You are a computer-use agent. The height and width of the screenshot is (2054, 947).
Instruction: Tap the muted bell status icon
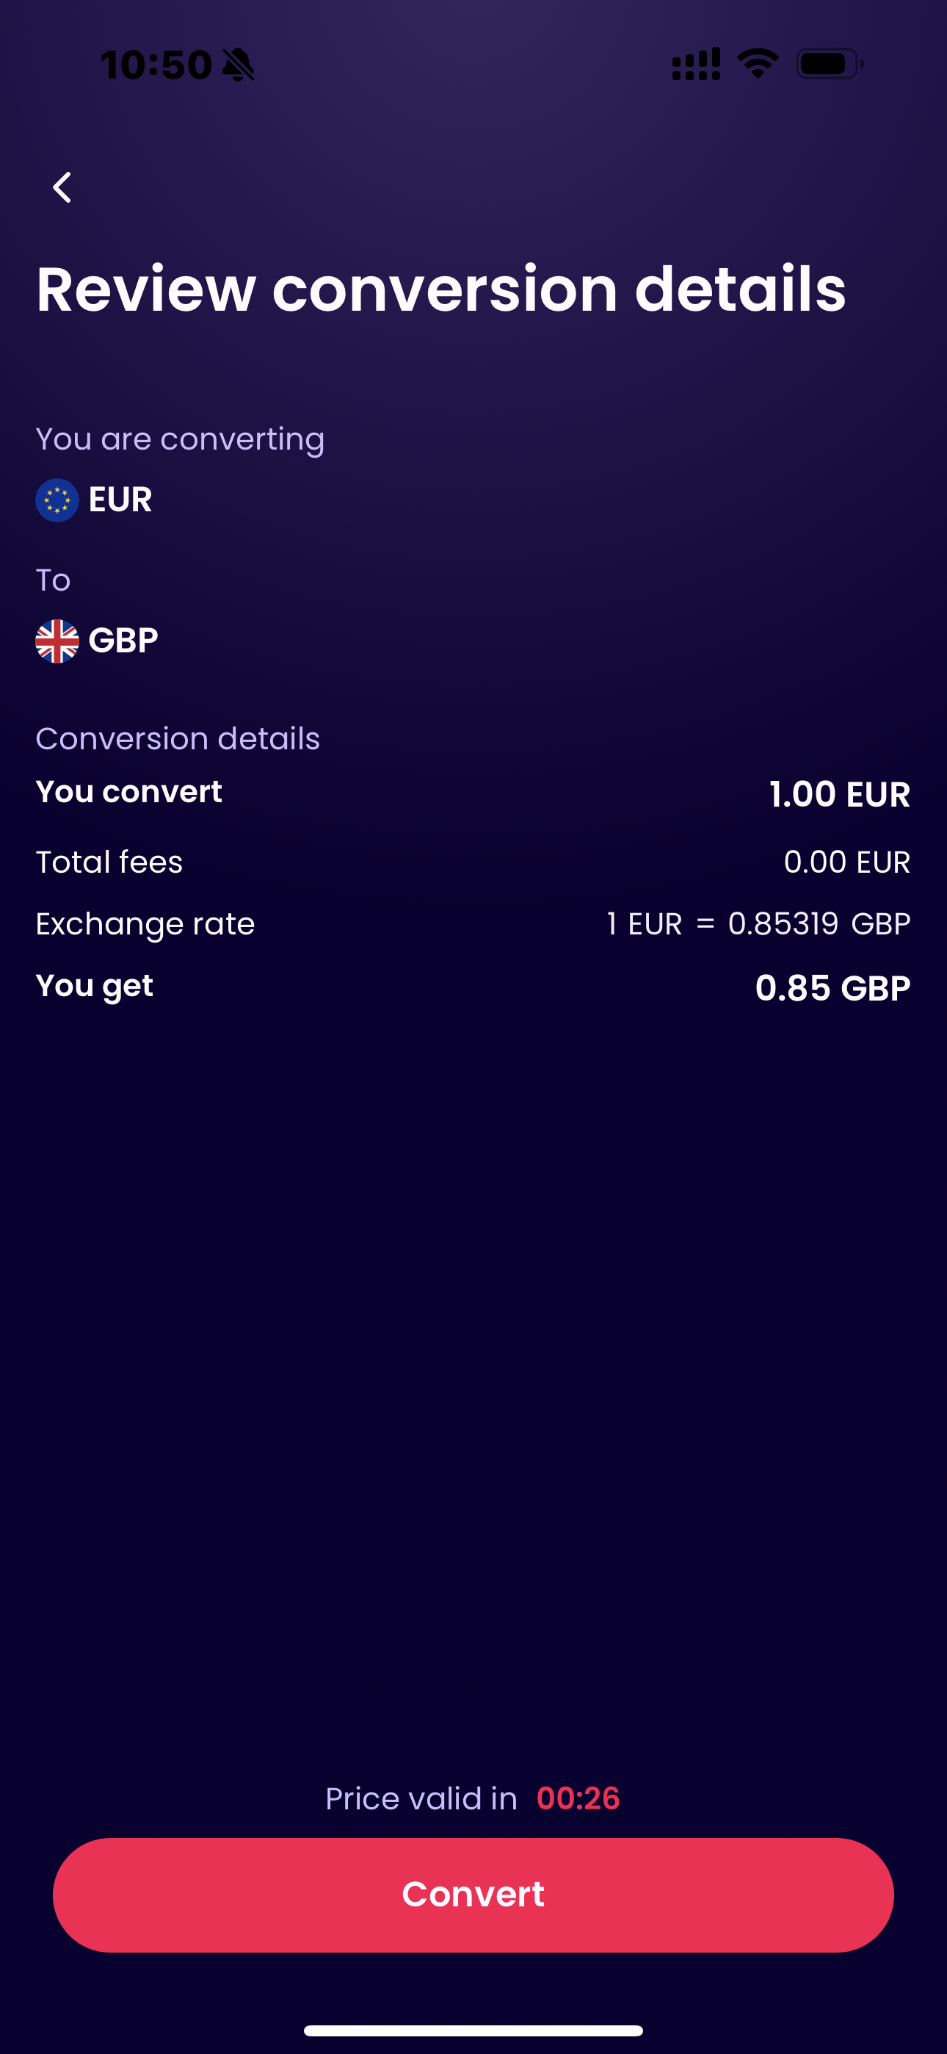[238, 65]
